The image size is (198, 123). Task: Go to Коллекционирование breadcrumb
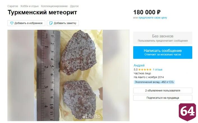point(54,6)
